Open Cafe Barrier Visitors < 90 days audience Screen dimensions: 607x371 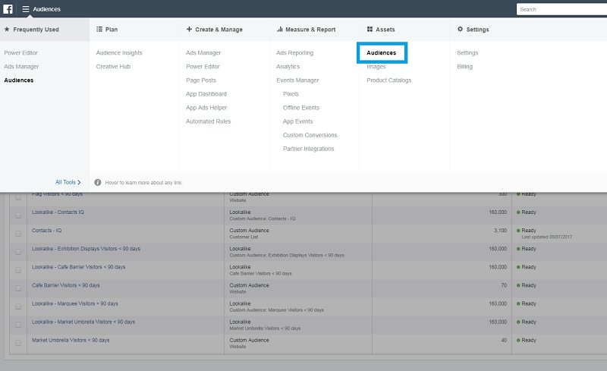coord(66,285)
